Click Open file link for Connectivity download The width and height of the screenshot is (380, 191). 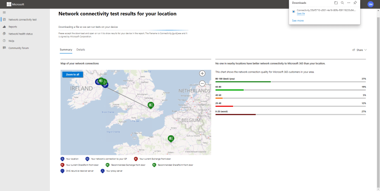pyautogui.click(x=301, y=13)
